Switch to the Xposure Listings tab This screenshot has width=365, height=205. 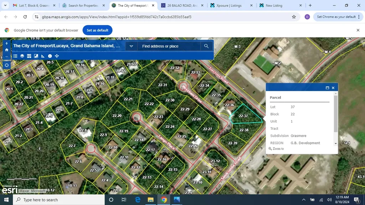tap(228, 6)
